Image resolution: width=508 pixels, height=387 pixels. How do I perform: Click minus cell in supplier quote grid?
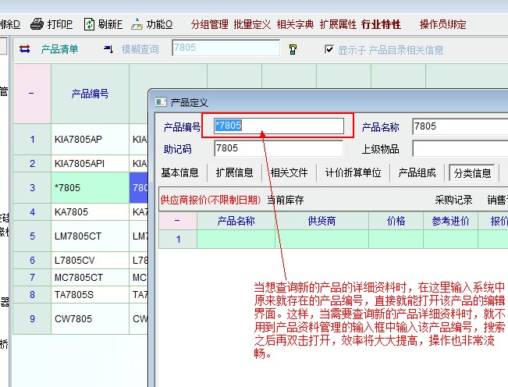pyautogui.click(x=177, y=221)
